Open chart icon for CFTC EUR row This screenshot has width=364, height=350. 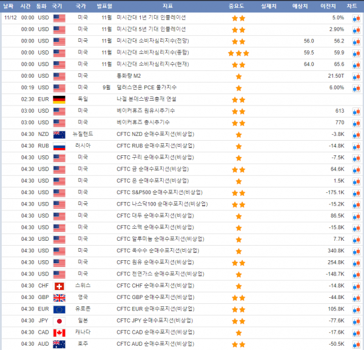click(x=356, y=309)
